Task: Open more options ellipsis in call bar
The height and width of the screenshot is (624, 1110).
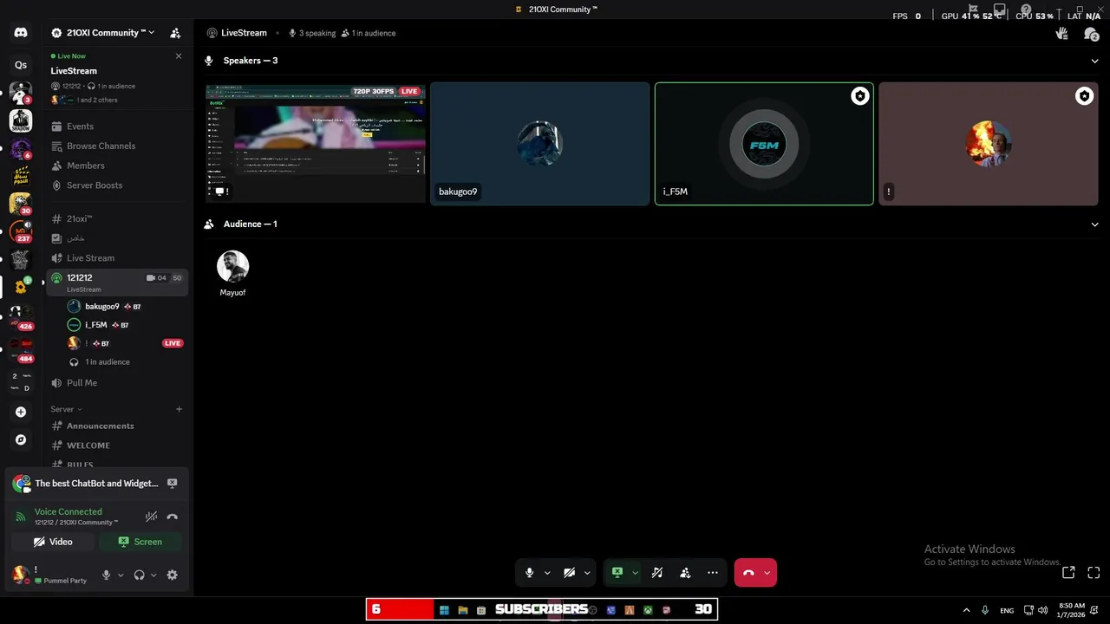Action: (713, 573)
